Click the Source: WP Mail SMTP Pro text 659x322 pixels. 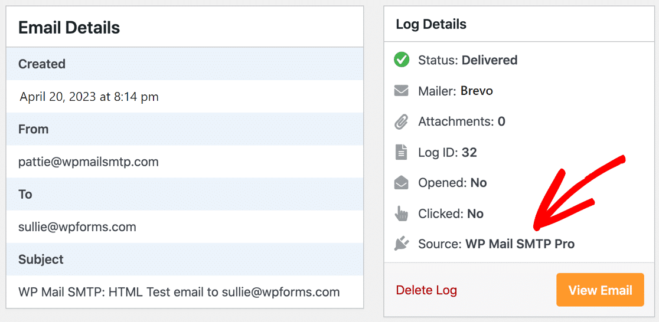(497, 244)
